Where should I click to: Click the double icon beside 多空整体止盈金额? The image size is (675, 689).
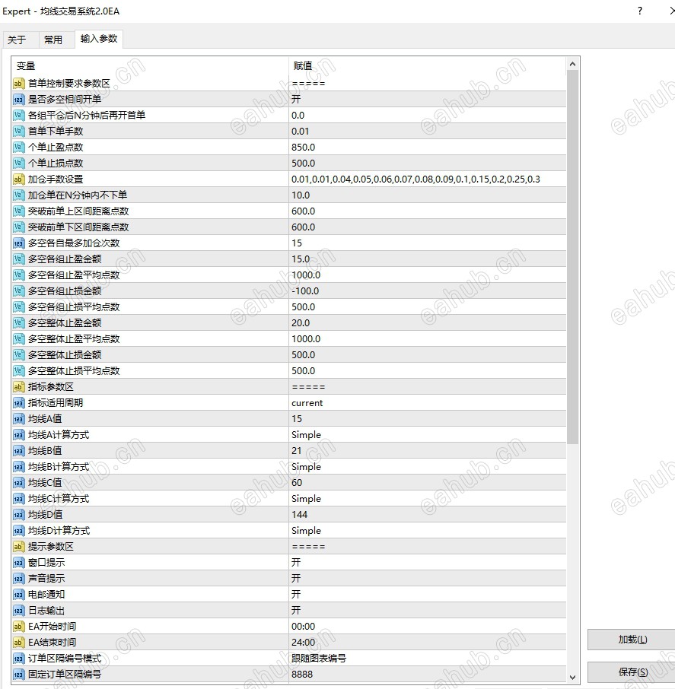point(18,323)
